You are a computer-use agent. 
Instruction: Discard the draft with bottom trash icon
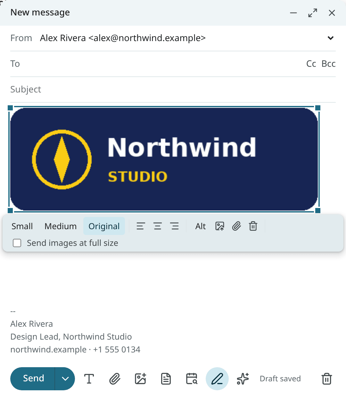pyautogui.click(x=327, y=379)
